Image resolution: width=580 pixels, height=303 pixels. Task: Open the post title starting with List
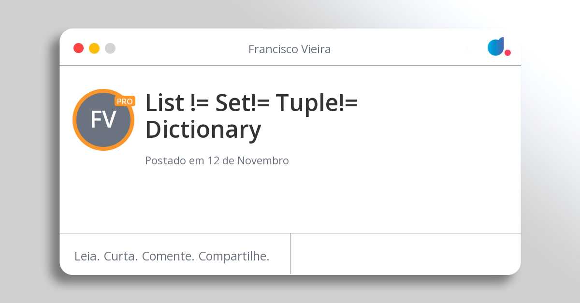(x=251, y=116)
